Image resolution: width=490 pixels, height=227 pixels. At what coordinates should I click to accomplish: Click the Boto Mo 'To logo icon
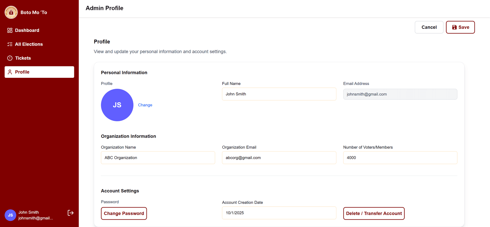pyautogui.click(x=11, y=12)
